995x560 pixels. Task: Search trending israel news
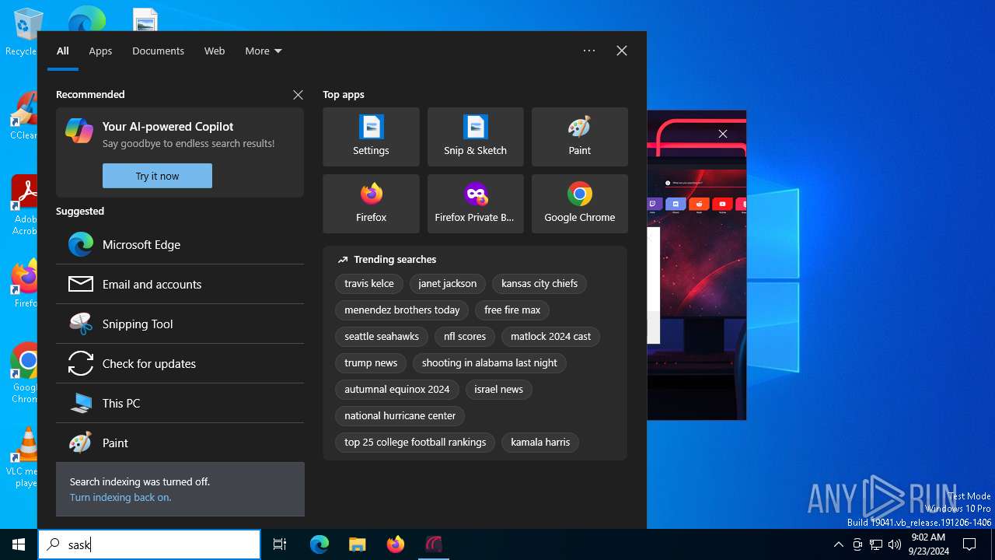coord(498,390)
